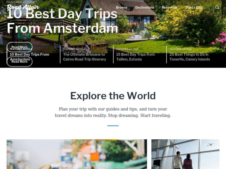The image size is (226, 169).
Task: Open the search magnifier icon
Action: coord(217,8)
